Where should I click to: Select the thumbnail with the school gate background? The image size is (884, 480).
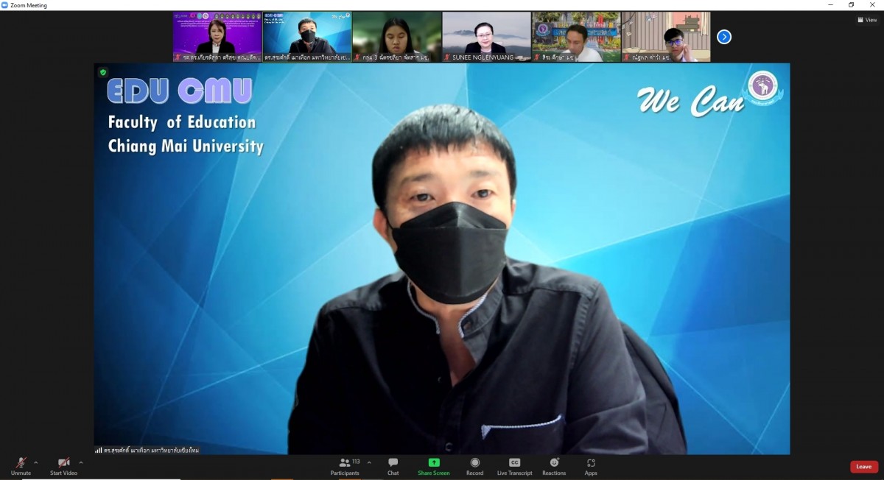tap(576, 37)
